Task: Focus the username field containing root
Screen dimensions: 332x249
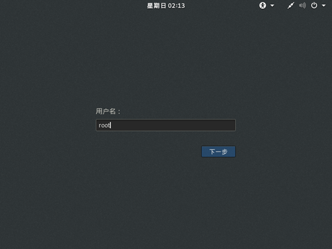Action: tap(166, 125)
